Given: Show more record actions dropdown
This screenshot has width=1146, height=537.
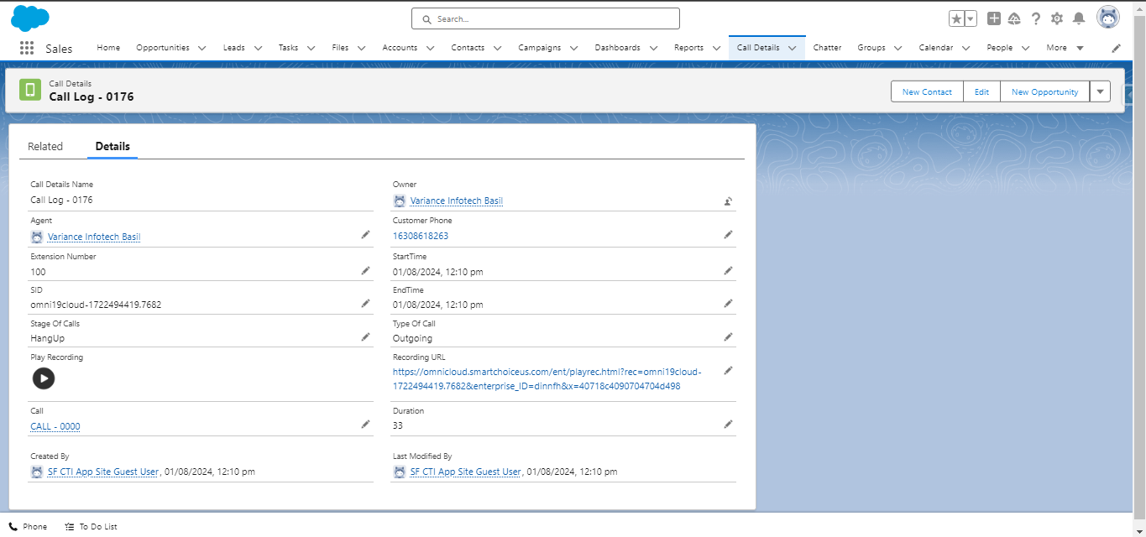Looking at the screenshot, I should point(1100,91).
